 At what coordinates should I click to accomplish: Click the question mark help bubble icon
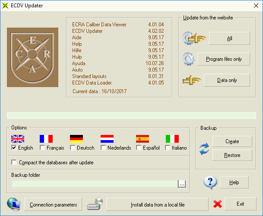210,182
